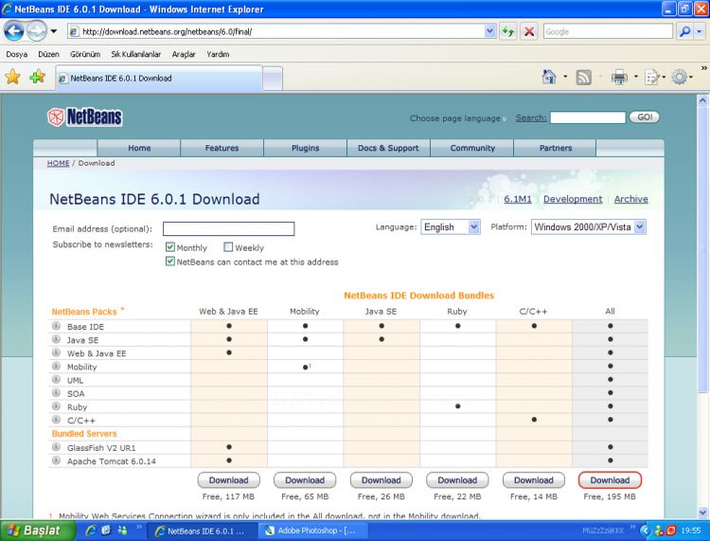Open the Plugins navigation tab
Image resolution: width=710 pixels, height=541 pixels.
[305, 148]
